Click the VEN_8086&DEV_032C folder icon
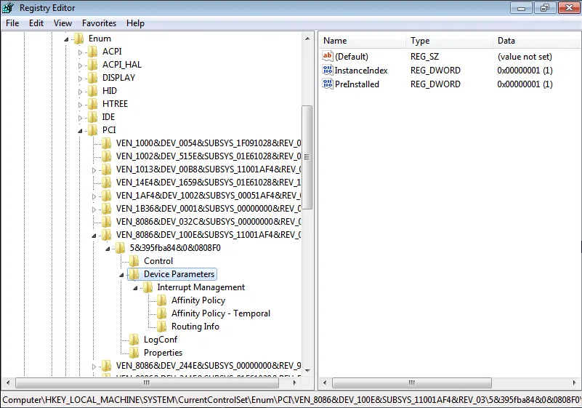 (x=107, y=222)
